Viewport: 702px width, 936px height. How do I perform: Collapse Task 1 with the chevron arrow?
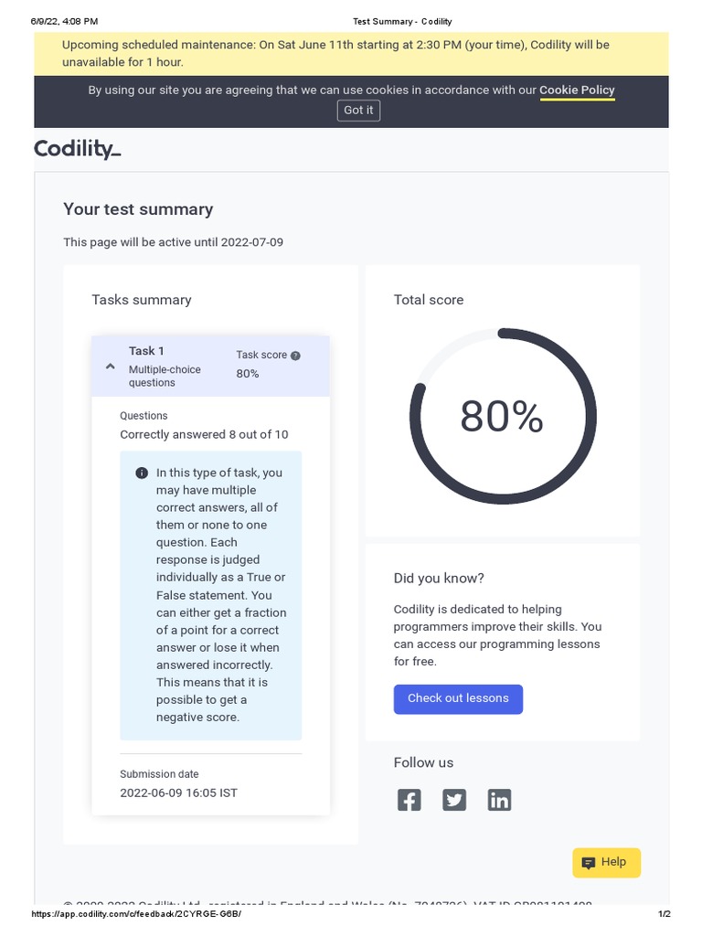(x=110, y=366)
